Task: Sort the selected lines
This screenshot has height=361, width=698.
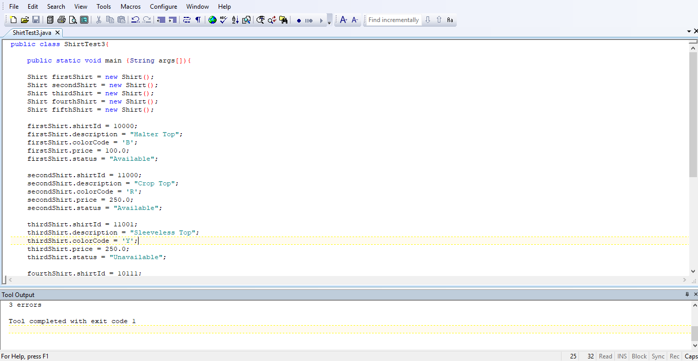Action: point(235,19)
